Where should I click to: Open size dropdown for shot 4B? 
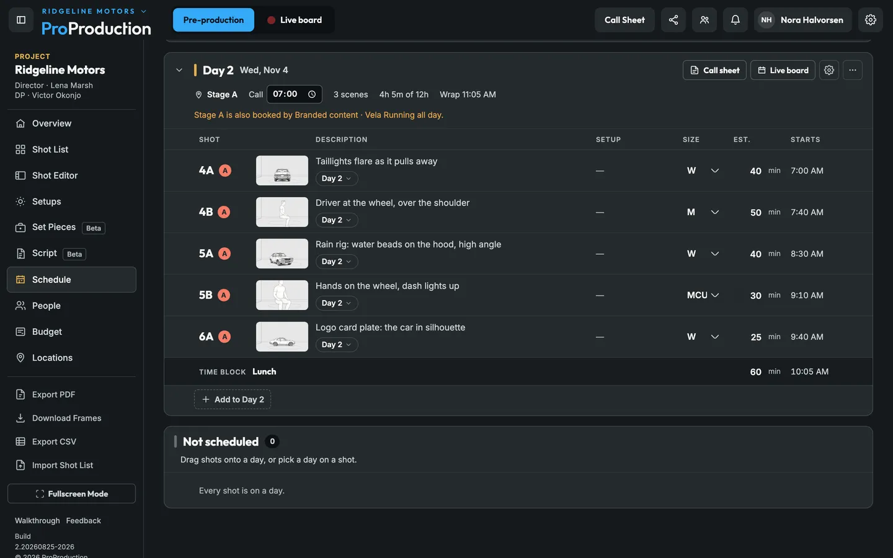(703, 212)
